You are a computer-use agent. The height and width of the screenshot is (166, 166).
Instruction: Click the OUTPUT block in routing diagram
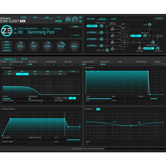tap(160, 36)
